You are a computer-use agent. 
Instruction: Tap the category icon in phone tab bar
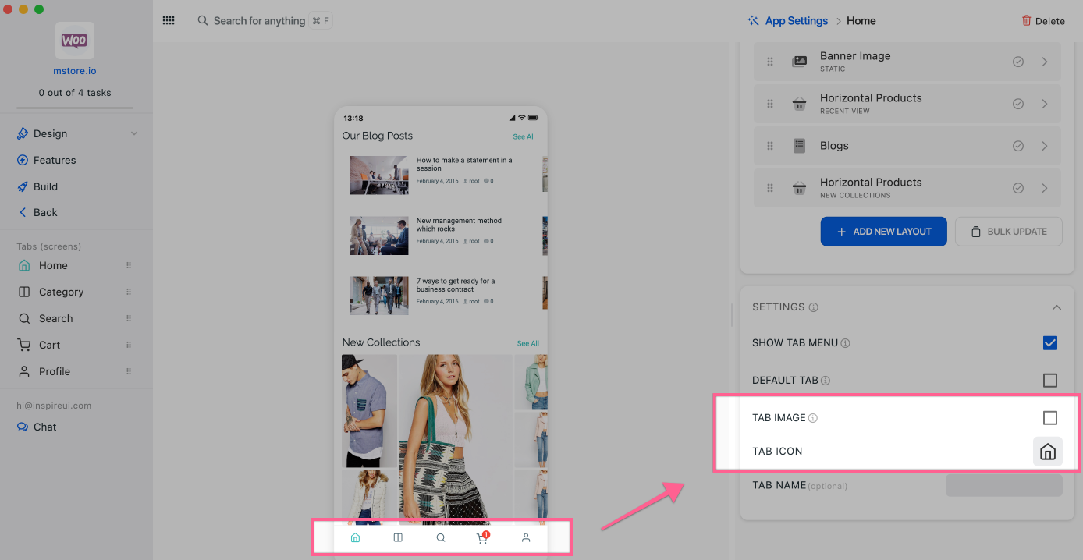coord(398,537)
